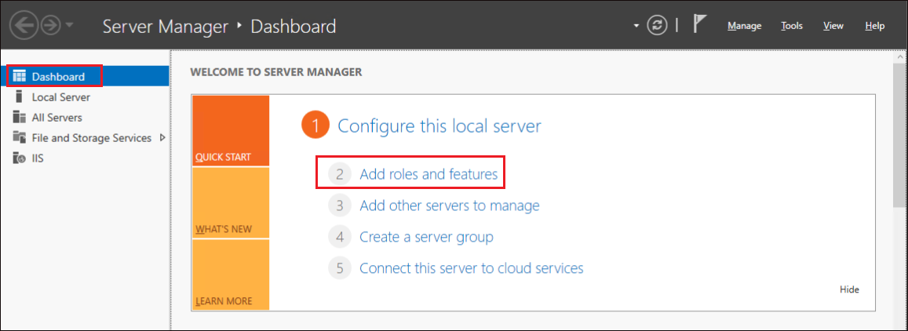Click the back navigation arrow icon
Image resolution: width=908 pixels, height=331 pixels.
[x=24, y=26]
